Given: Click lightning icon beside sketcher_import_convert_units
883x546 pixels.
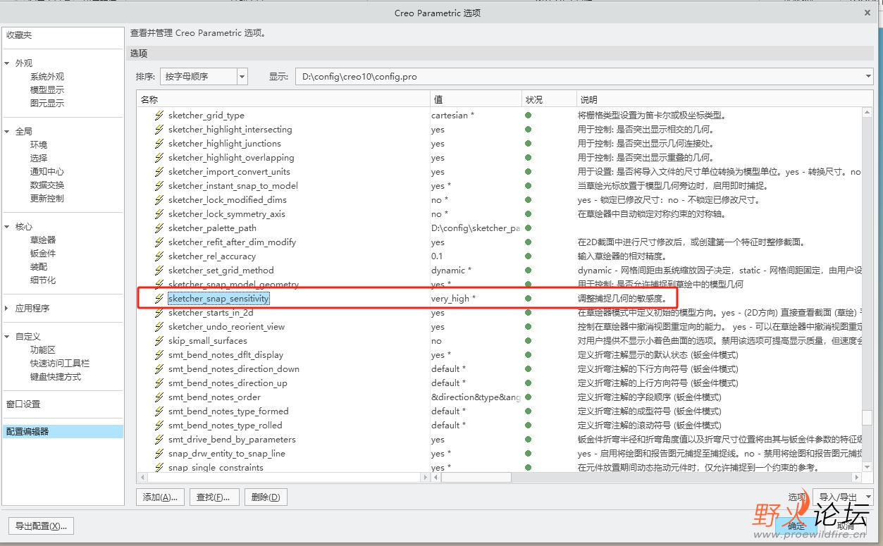Looking at the screenshot, I should [159, 172].
